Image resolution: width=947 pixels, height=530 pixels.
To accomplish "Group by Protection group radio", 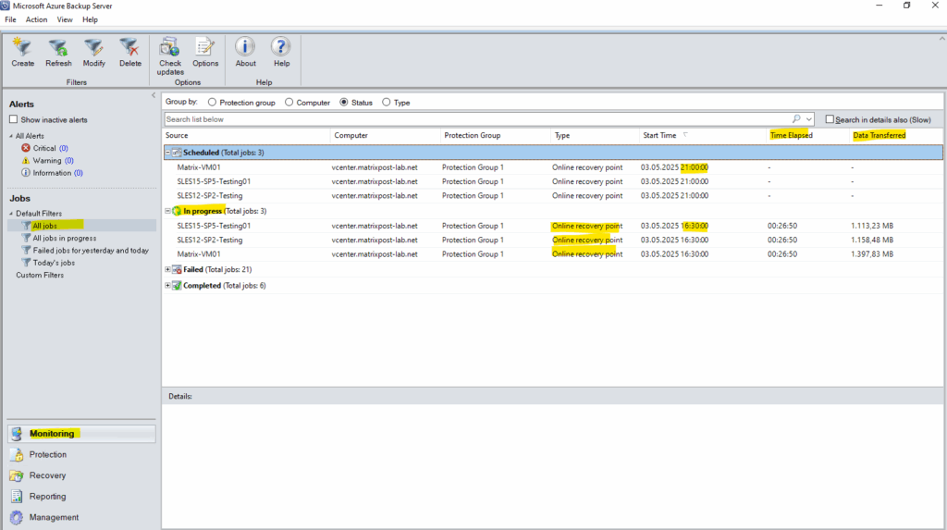I will [212, 103].
